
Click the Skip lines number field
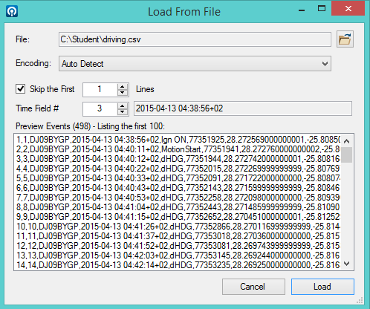coord(100,89)
